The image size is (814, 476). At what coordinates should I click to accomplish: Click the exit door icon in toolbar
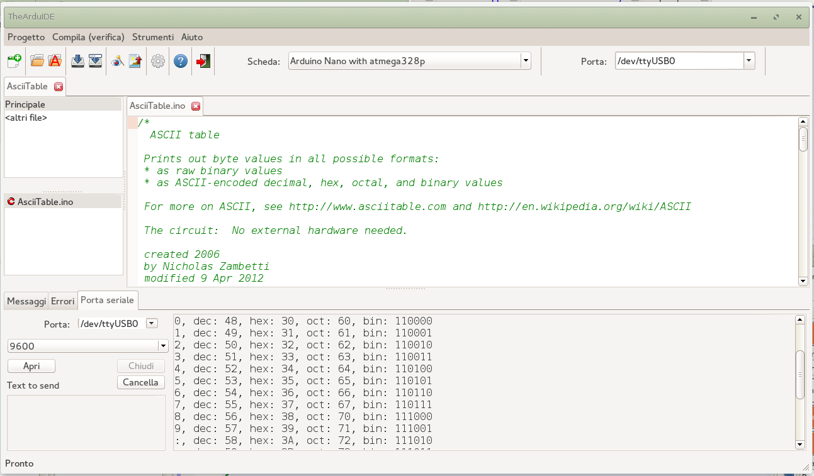pyautogui.click(x=203, y=61)
